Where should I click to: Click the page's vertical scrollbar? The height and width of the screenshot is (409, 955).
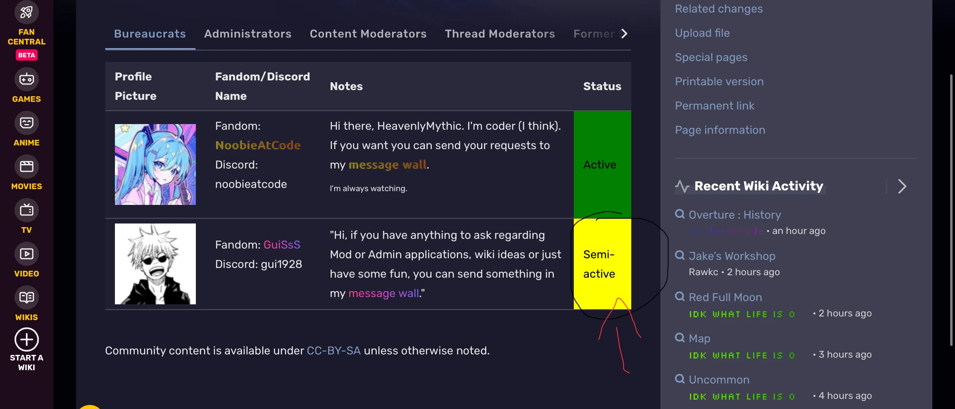tap(951, 210)
